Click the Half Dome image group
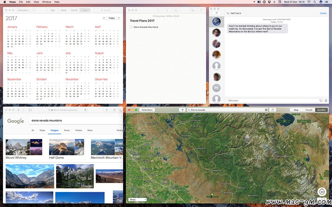This screenshot has height=207, width=332. [66, 149]
